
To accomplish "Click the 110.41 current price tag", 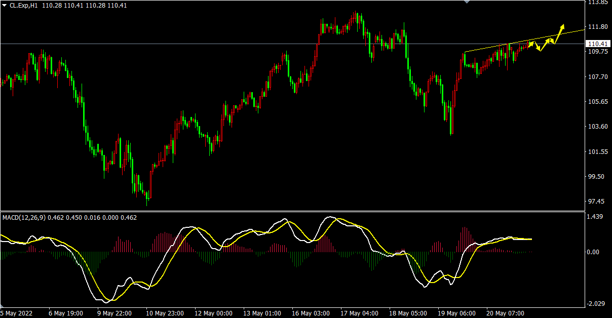I will [x=597, y=44].
